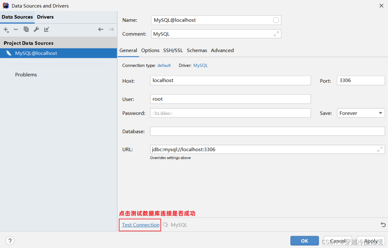
Task: Close the Data Sources and Drivers dialog
Action: [x=381, y=6]
